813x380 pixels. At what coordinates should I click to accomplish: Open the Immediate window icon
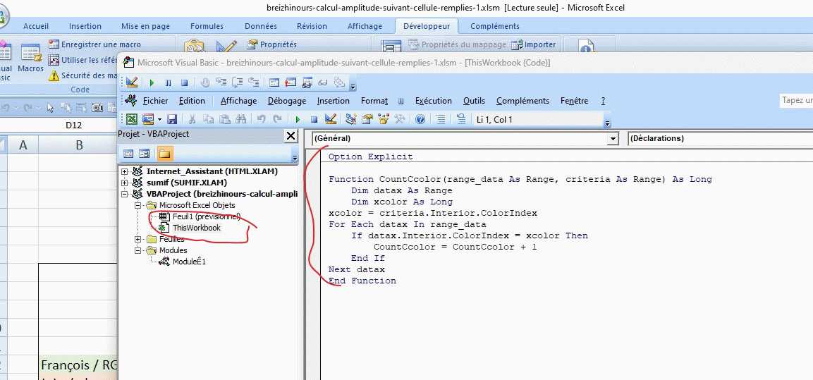[x=291, y=82]
